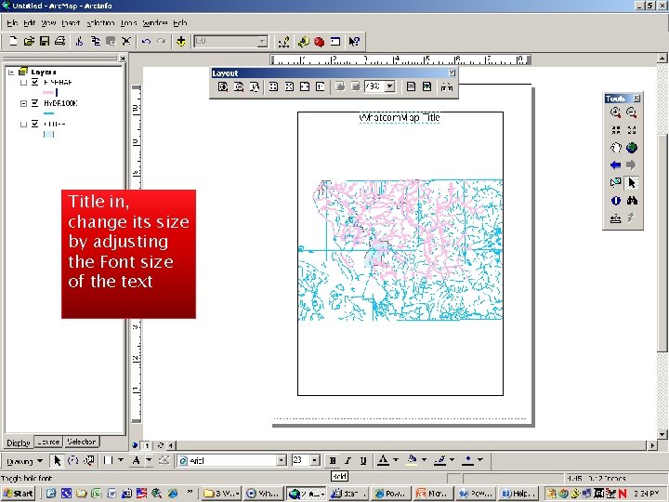Click the Add Data icon
Viewport: 669px width, 502px height.
181,42
